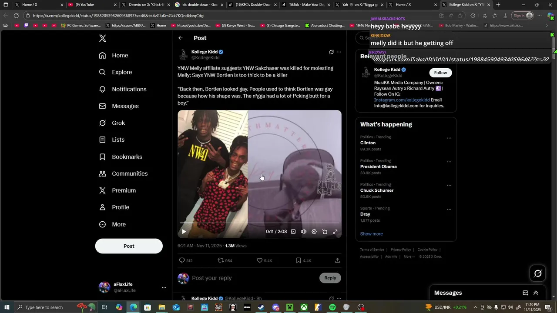This screenshot has height=313, width=557.
Task: Go to Notifications
Action: (123, 89)
